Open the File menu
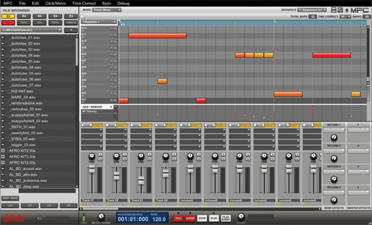The image size is (372, 225). tap(22, 3)
